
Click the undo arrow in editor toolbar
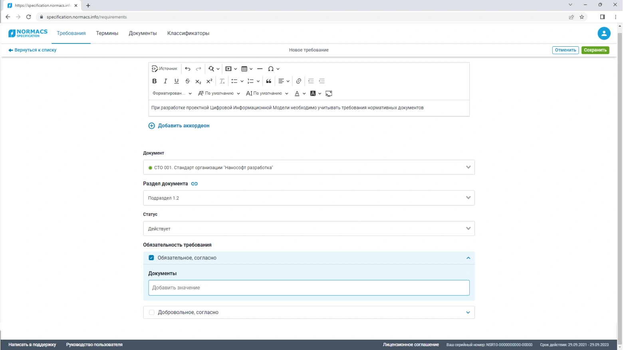click(188, 69)
